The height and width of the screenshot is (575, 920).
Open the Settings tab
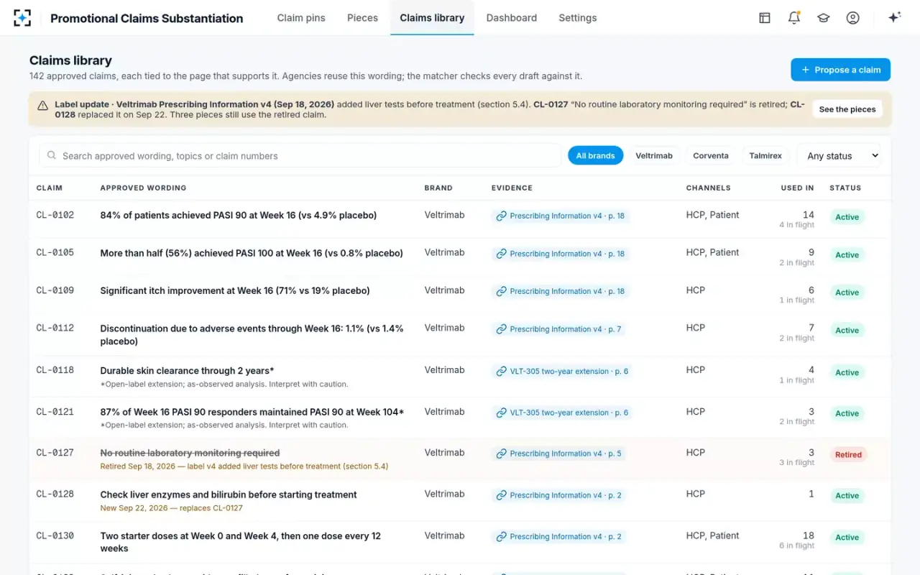(578, 18)
